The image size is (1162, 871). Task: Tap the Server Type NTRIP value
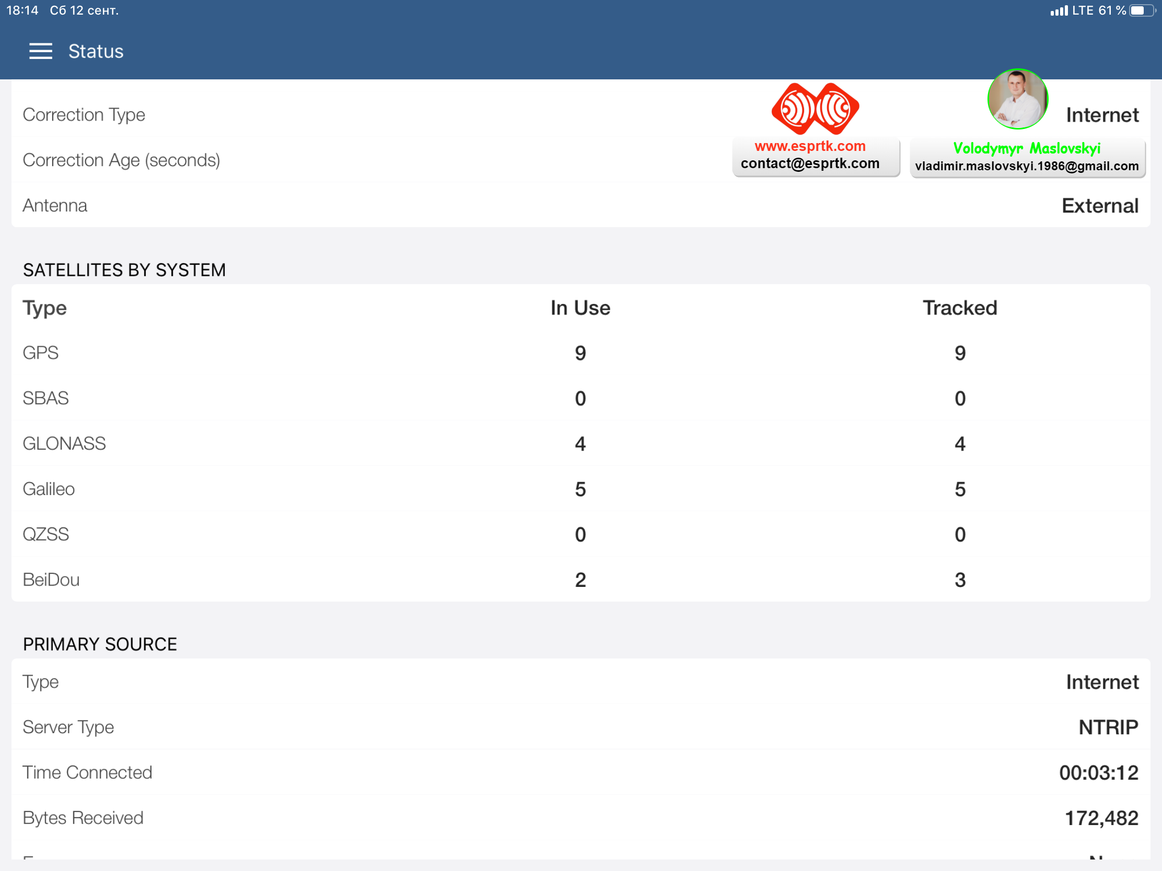pyautogui.click(x=1108, y=728)
